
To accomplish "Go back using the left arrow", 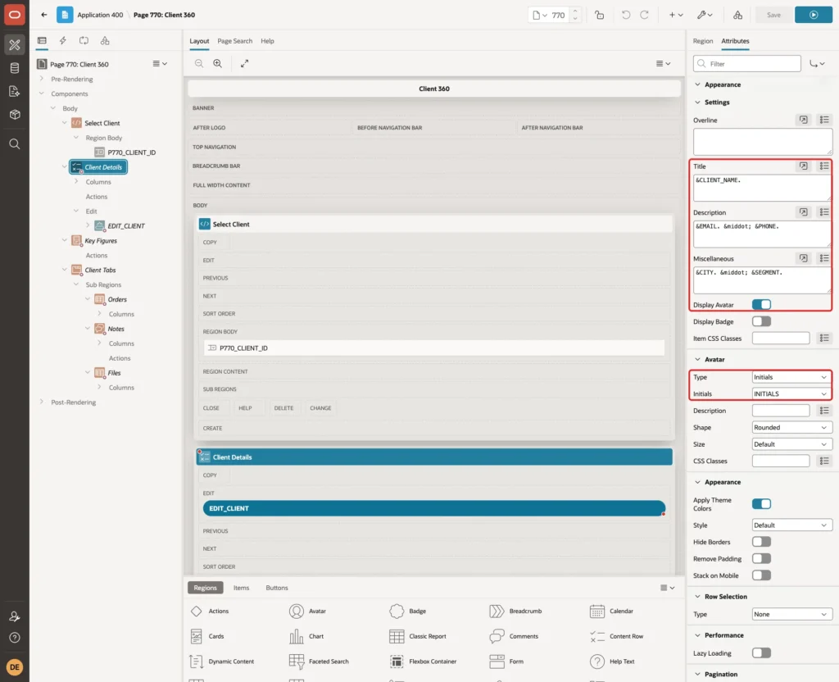I will (44, 15).
